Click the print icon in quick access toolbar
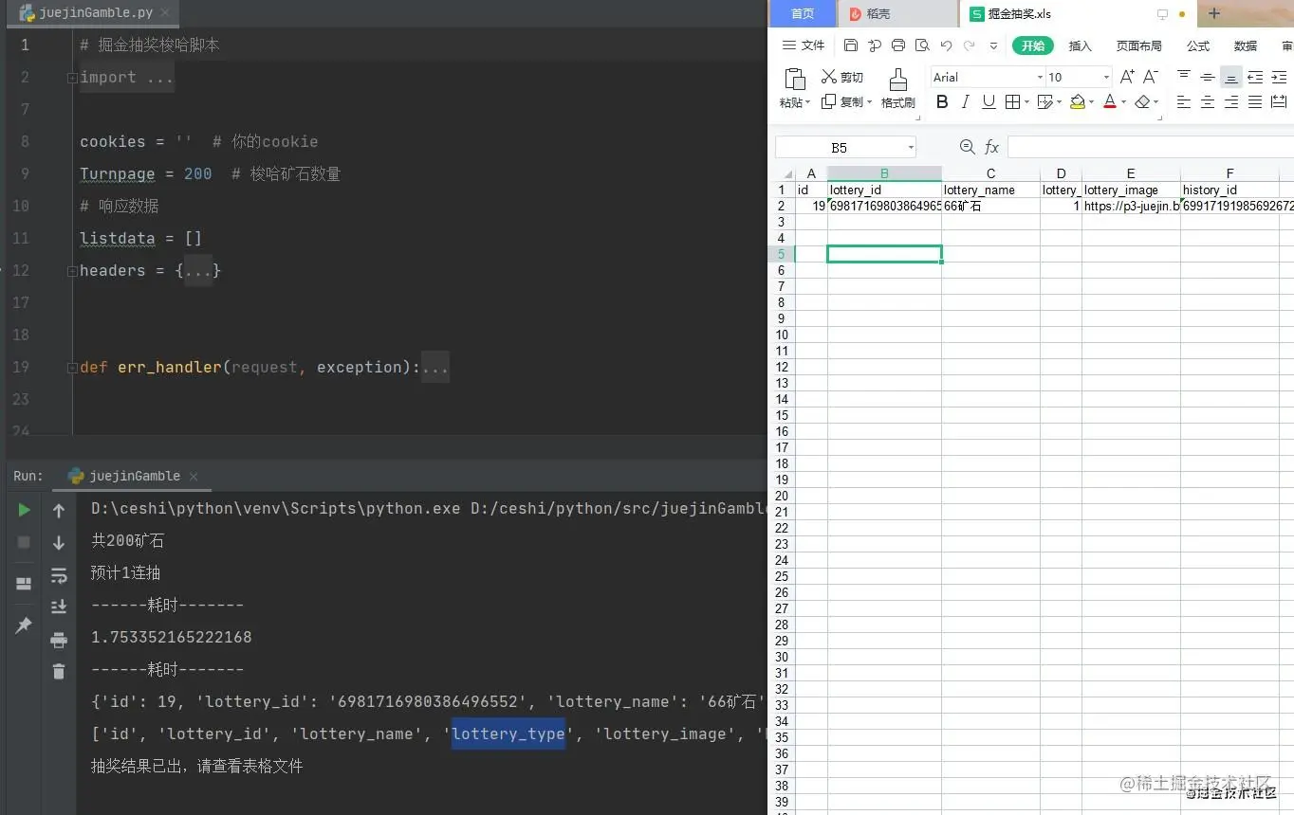The image size is (1294, 815). coord(897,45)
